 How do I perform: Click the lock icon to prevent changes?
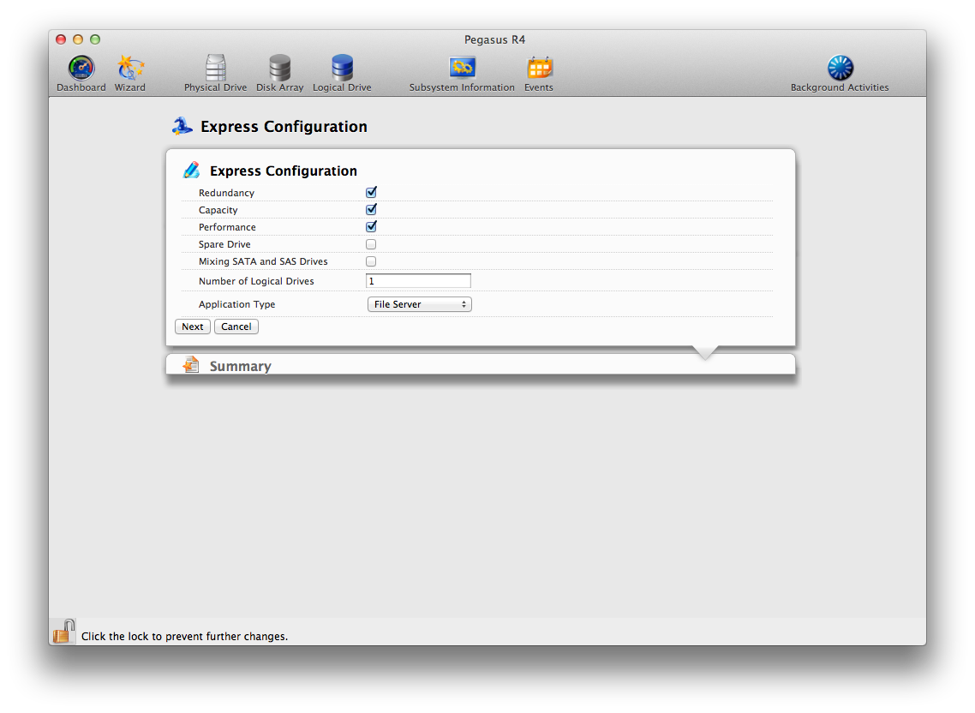63,632
